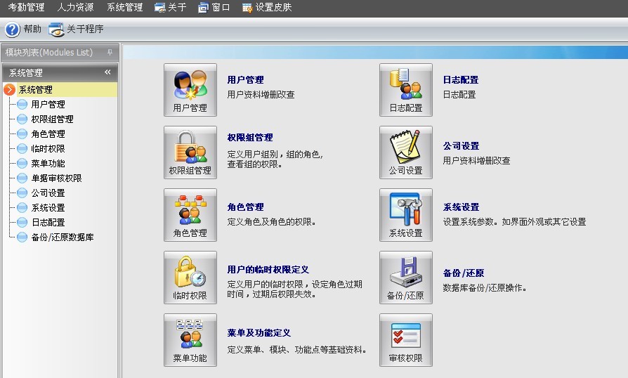Screen dimensions: 628x378
Task: Open the 用户管理 user management icon
Action: point(190,89)
